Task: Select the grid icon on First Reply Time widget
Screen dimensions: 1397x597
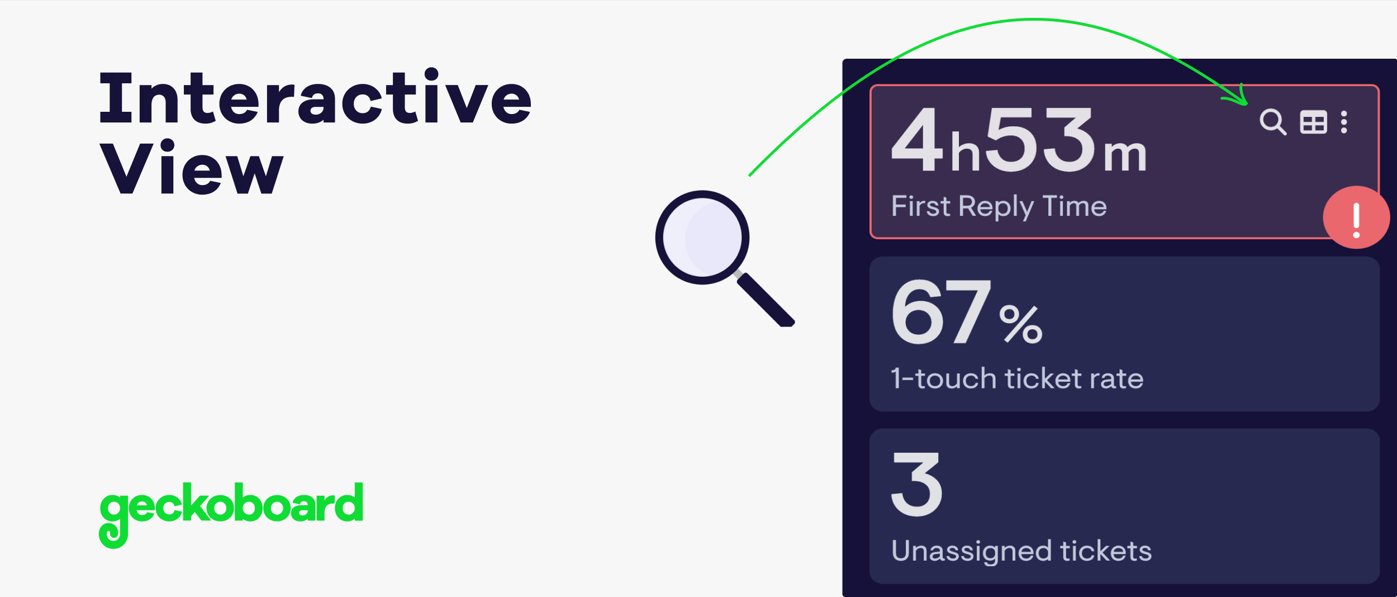Action: coord(1314,122)
